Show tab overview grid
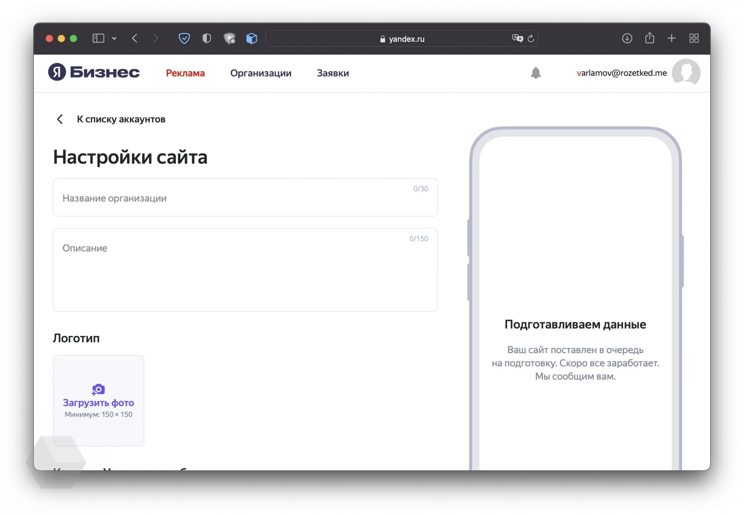This screenshot has width=744, height=515. 694,38
